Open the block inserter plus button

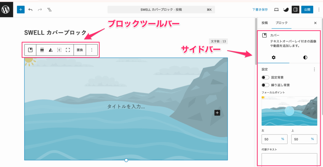tap(21, 10)
